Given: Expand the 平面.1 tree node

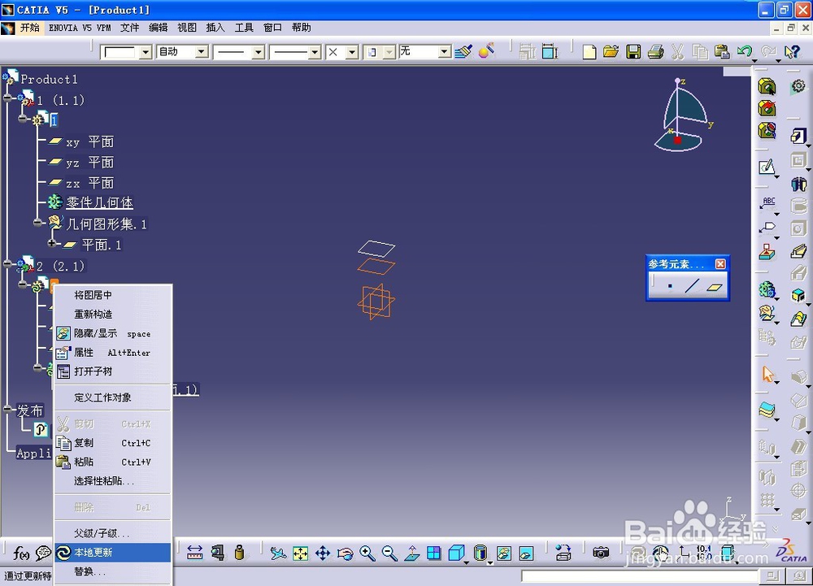Looking at the screenshot, I should (52, 243).
